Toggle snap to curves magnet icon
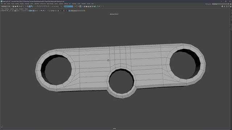232x130 pixels. 40,6
